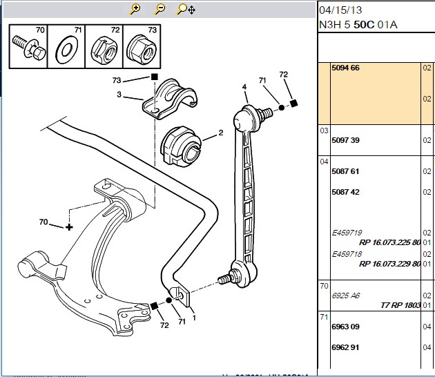Click callout 3 on the clamp bracket
This screenshot has height=377, width=435.
[x=119, y=95]
